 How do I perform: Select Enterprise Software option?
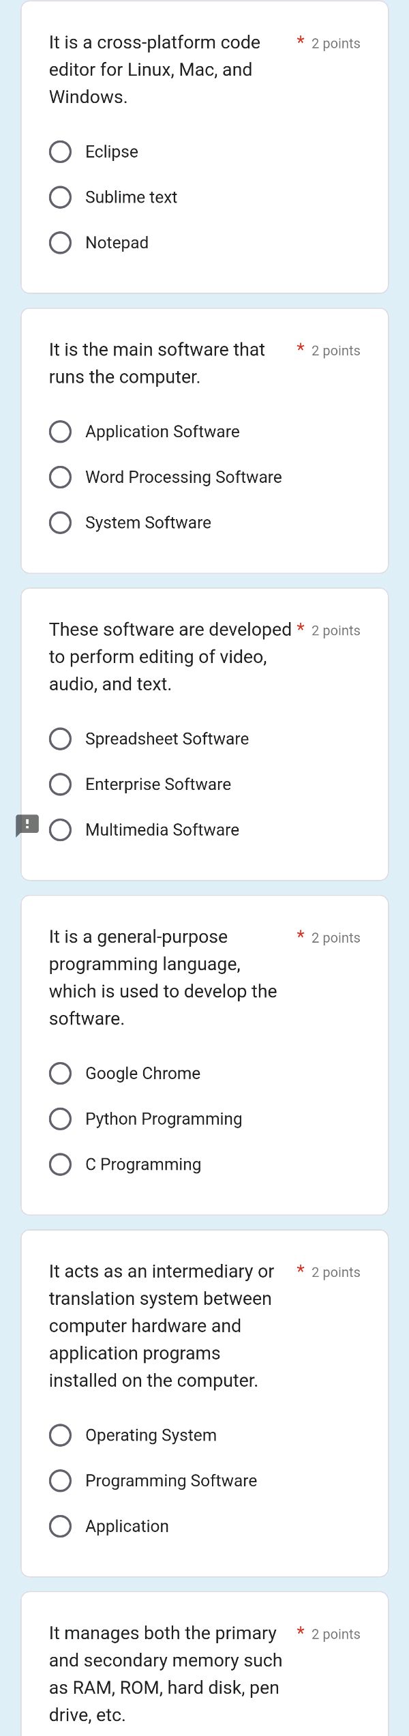pos(60,784)
